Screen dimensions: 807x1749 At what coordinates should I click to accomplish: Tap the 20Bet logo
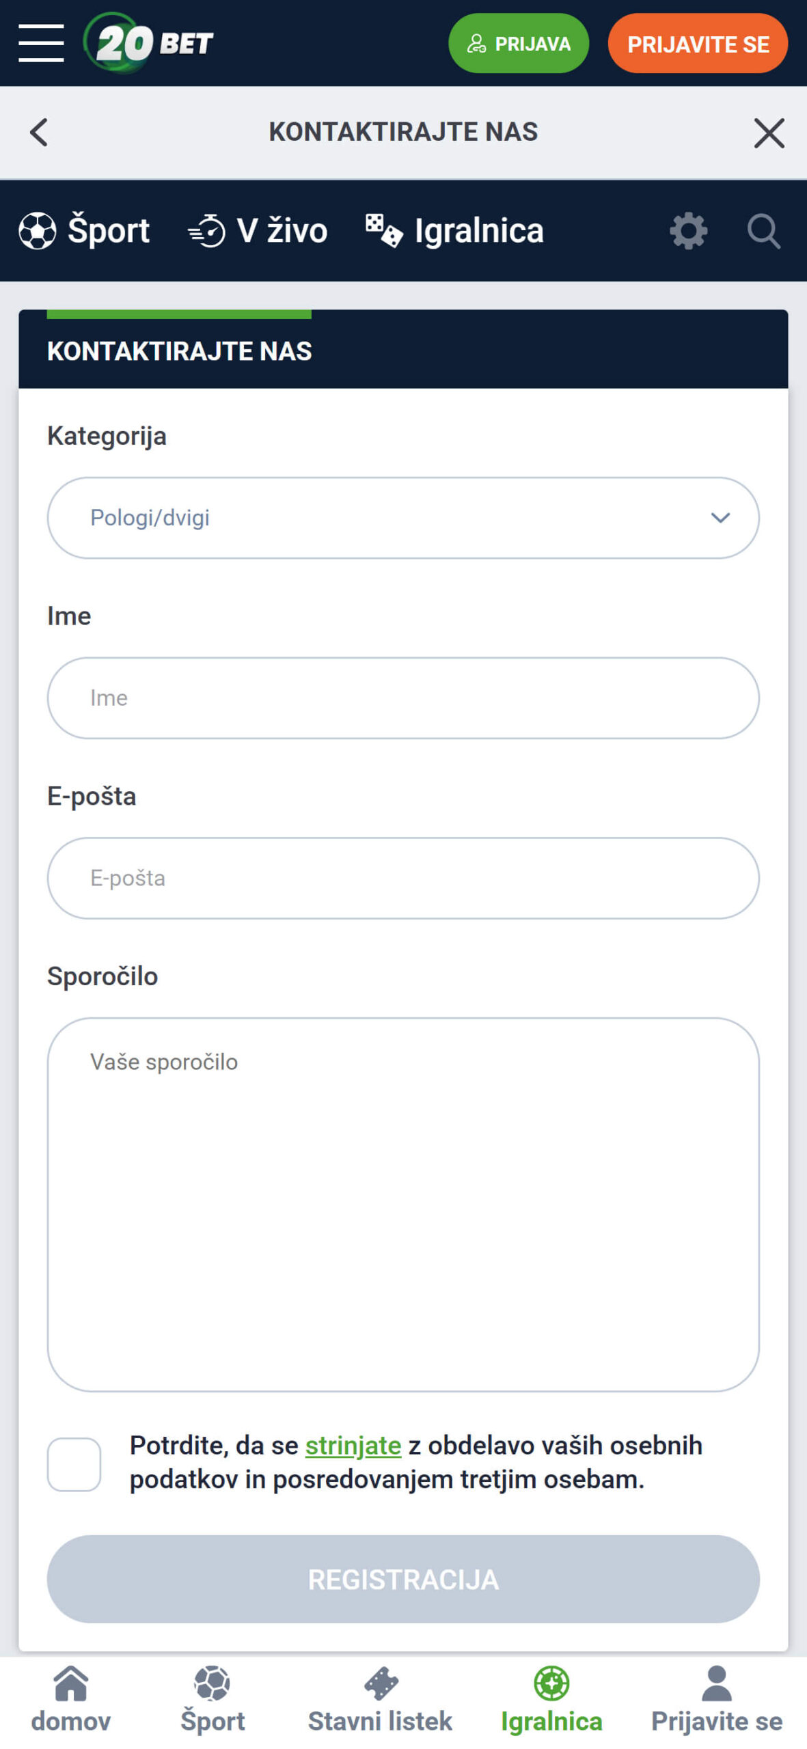pos(148,43)
